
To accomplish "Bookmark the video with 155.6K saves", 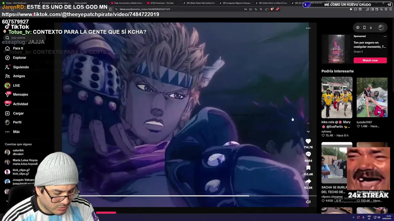I will pyautogui.click(x=308, y=168).
